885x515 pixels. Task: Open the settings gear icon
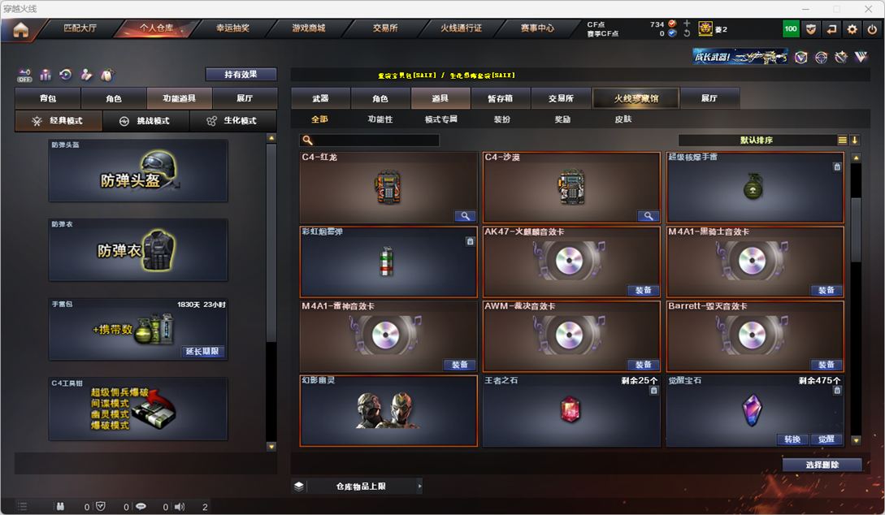click(x=852, y=28)
